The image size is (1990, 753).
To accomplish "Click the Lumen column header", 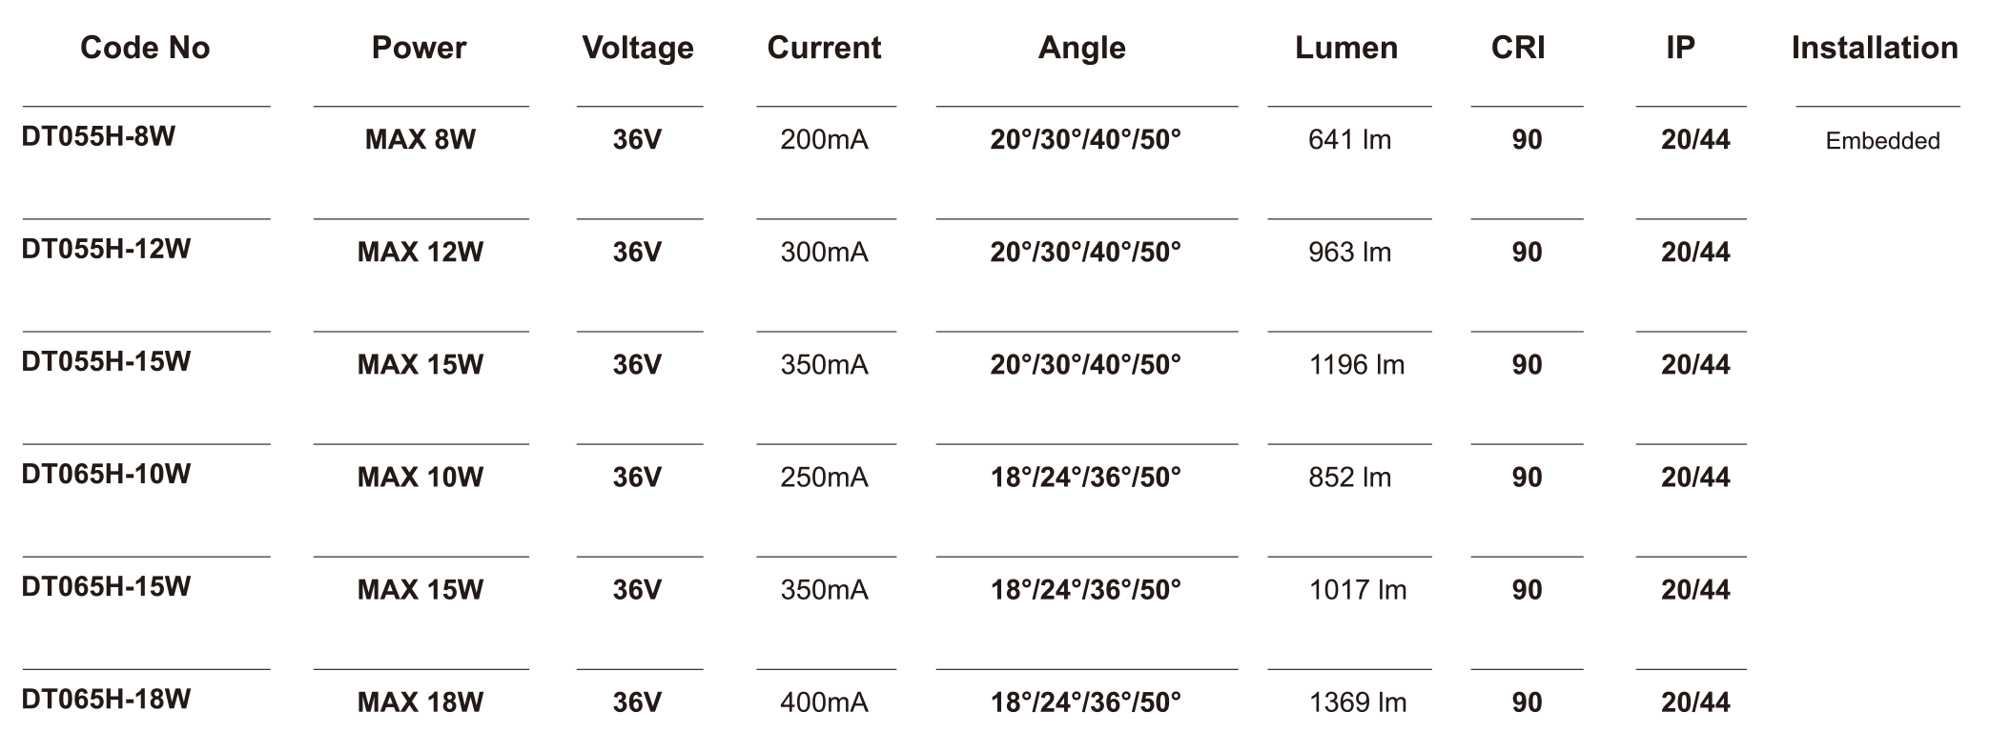I will (x=1345, y=48).
